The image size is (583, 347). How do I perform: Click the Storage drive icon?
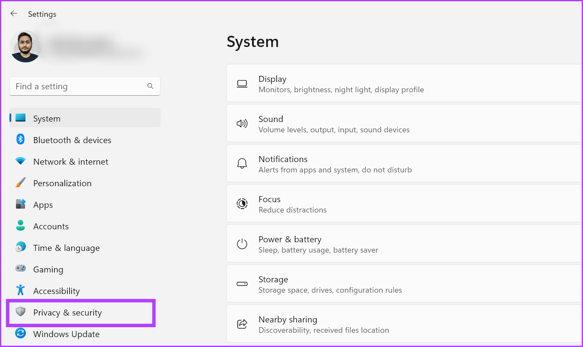242,284
